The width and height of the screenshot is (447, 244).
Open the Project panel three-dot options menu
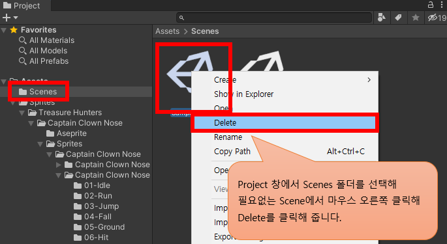pyautogui.click(x=442, y=5)
